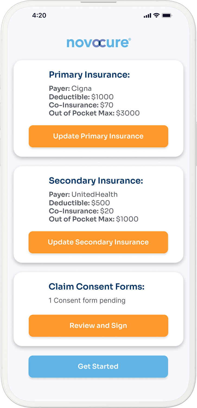The image size is (197, 408).
Task: Tap the UnitedHealth payer line
Action: click(x=83, y=195)
